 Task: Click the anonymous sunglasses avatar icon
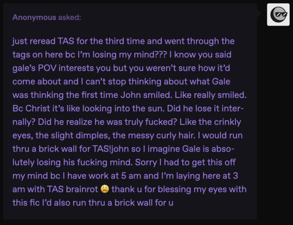(x=278, y=15)
